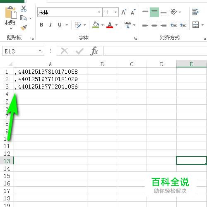This screenshot has height=207, width=207.
Task: Select column D header
Action: pos(161,64)
